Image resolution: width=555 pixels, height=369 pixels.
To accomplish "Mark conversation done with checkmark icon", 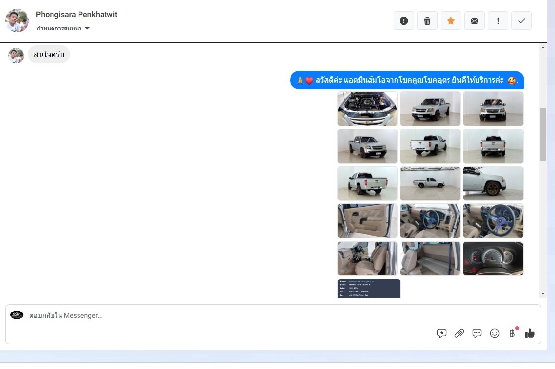I will tap(522, 21).
